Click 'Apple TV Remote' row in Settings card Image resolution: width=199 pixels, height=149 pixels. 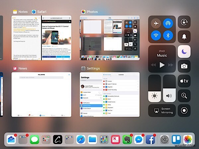[x=121, y=84]
